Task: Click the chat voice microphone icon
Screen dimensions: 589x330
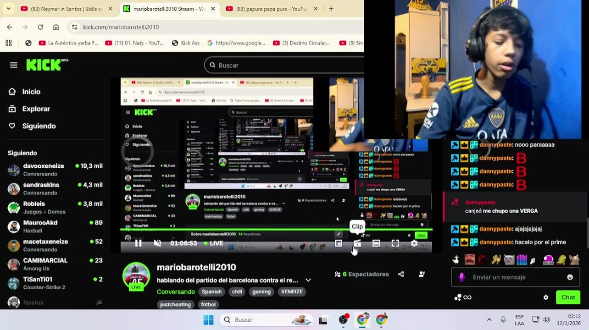Action: tap(462, 277)
